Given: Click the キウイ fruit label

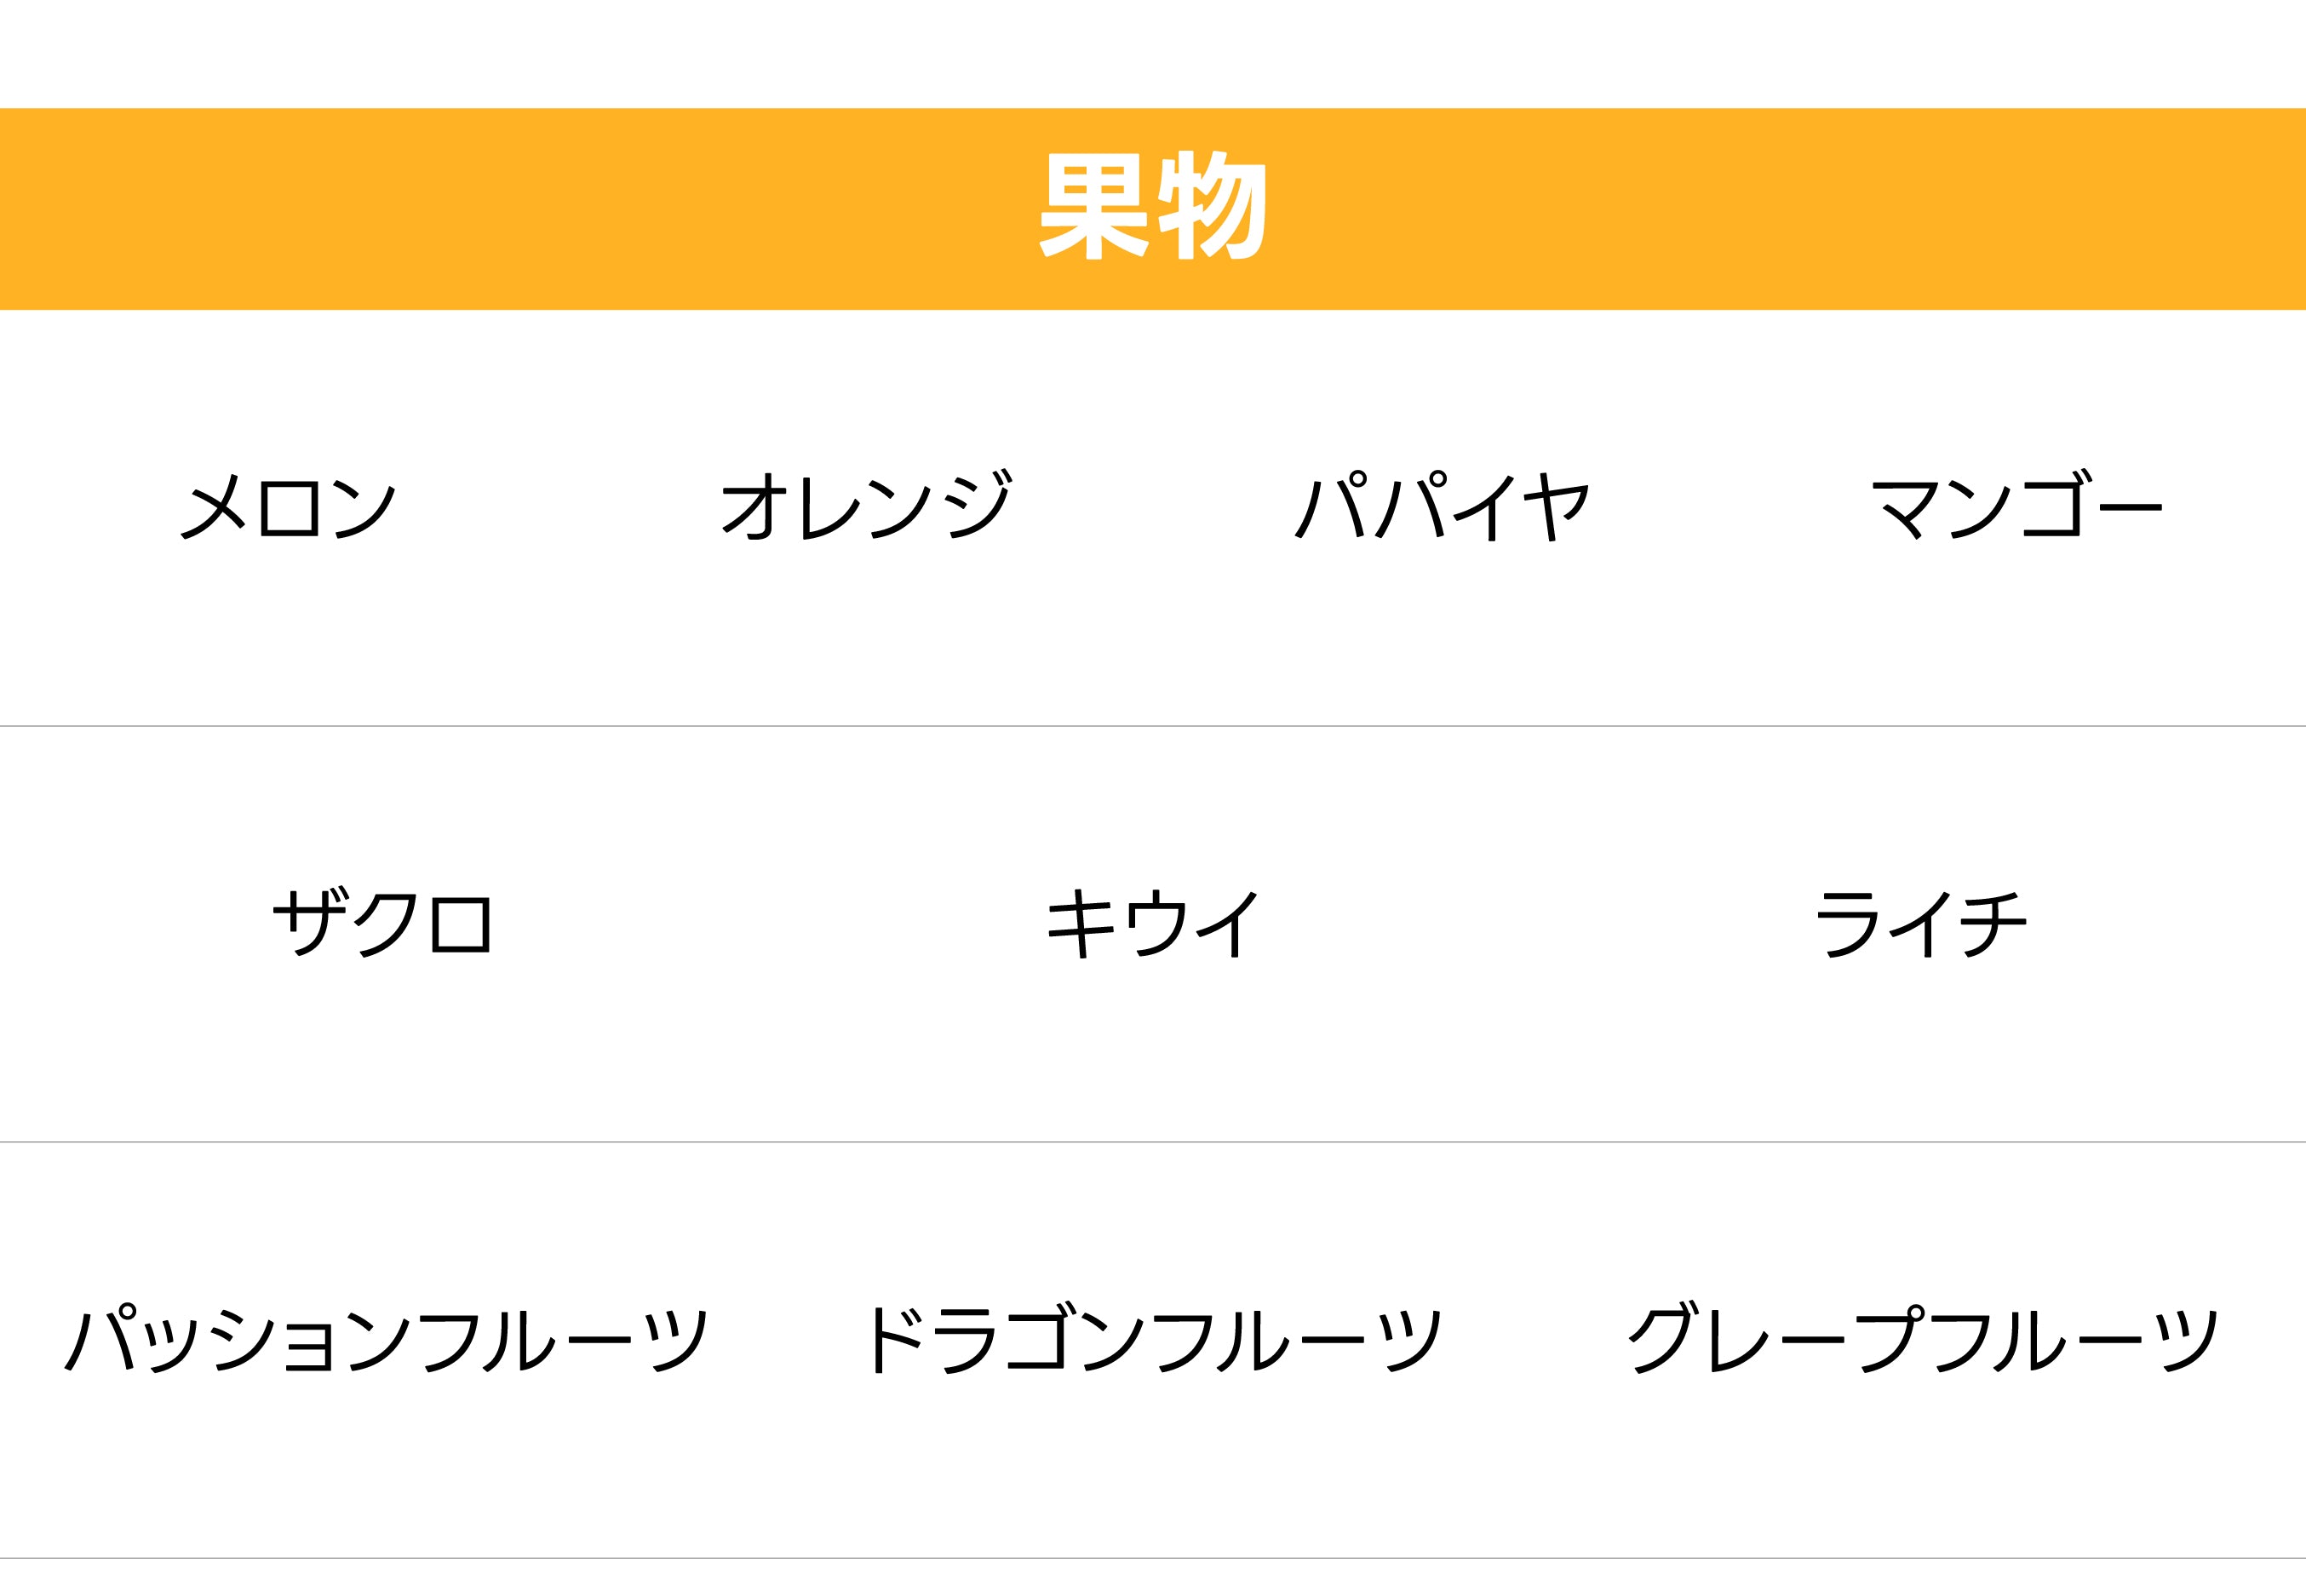Looking at the screenshot, I should click(x=1152, y=923).
